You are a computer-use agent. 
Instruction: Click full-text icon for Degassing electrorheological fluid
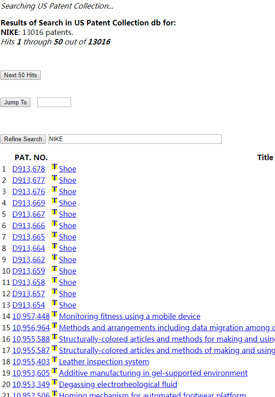[x=54, y=382]
